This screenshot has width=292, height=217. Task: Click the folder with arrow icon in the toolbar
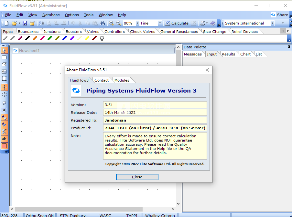click(x=32, y=23)
